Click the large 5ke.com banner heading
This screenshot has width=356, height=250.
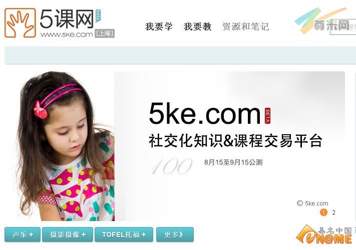click(205, 113)
